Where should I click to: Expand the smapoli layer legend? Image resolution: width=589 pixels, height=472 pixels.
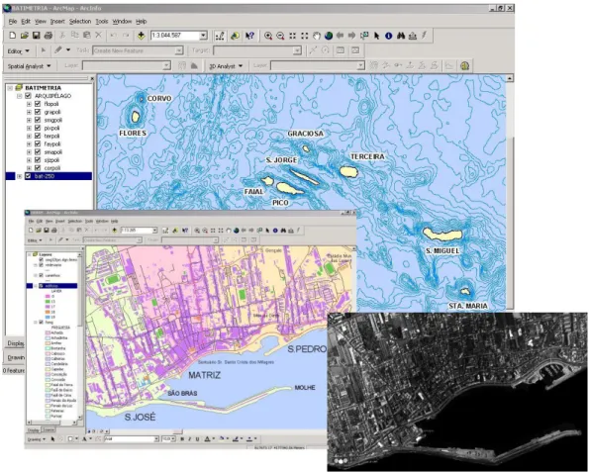tap(29, 152)
